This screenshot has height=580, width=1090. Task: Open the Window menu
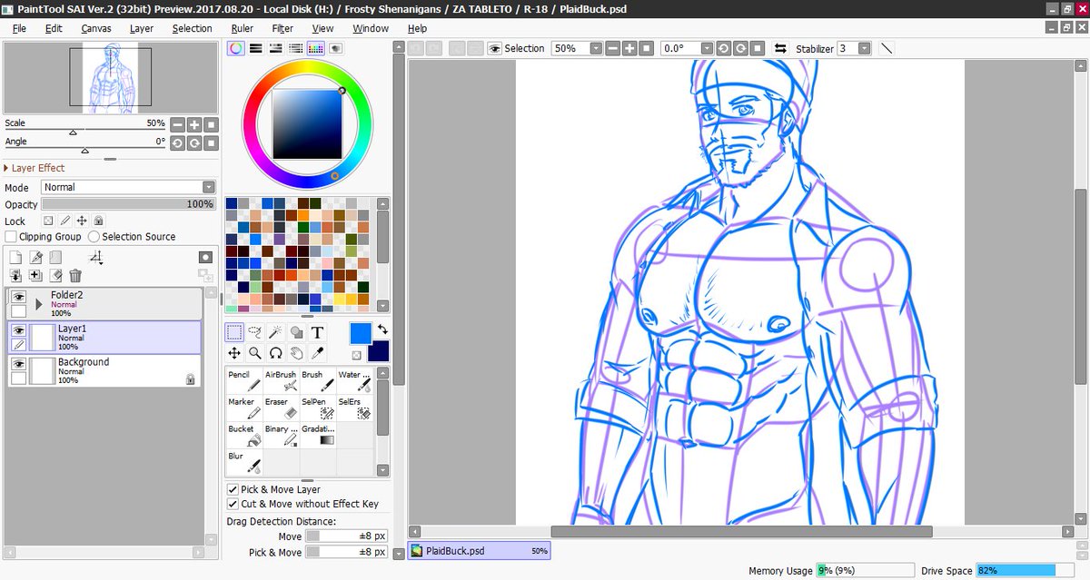click(371, 28)
